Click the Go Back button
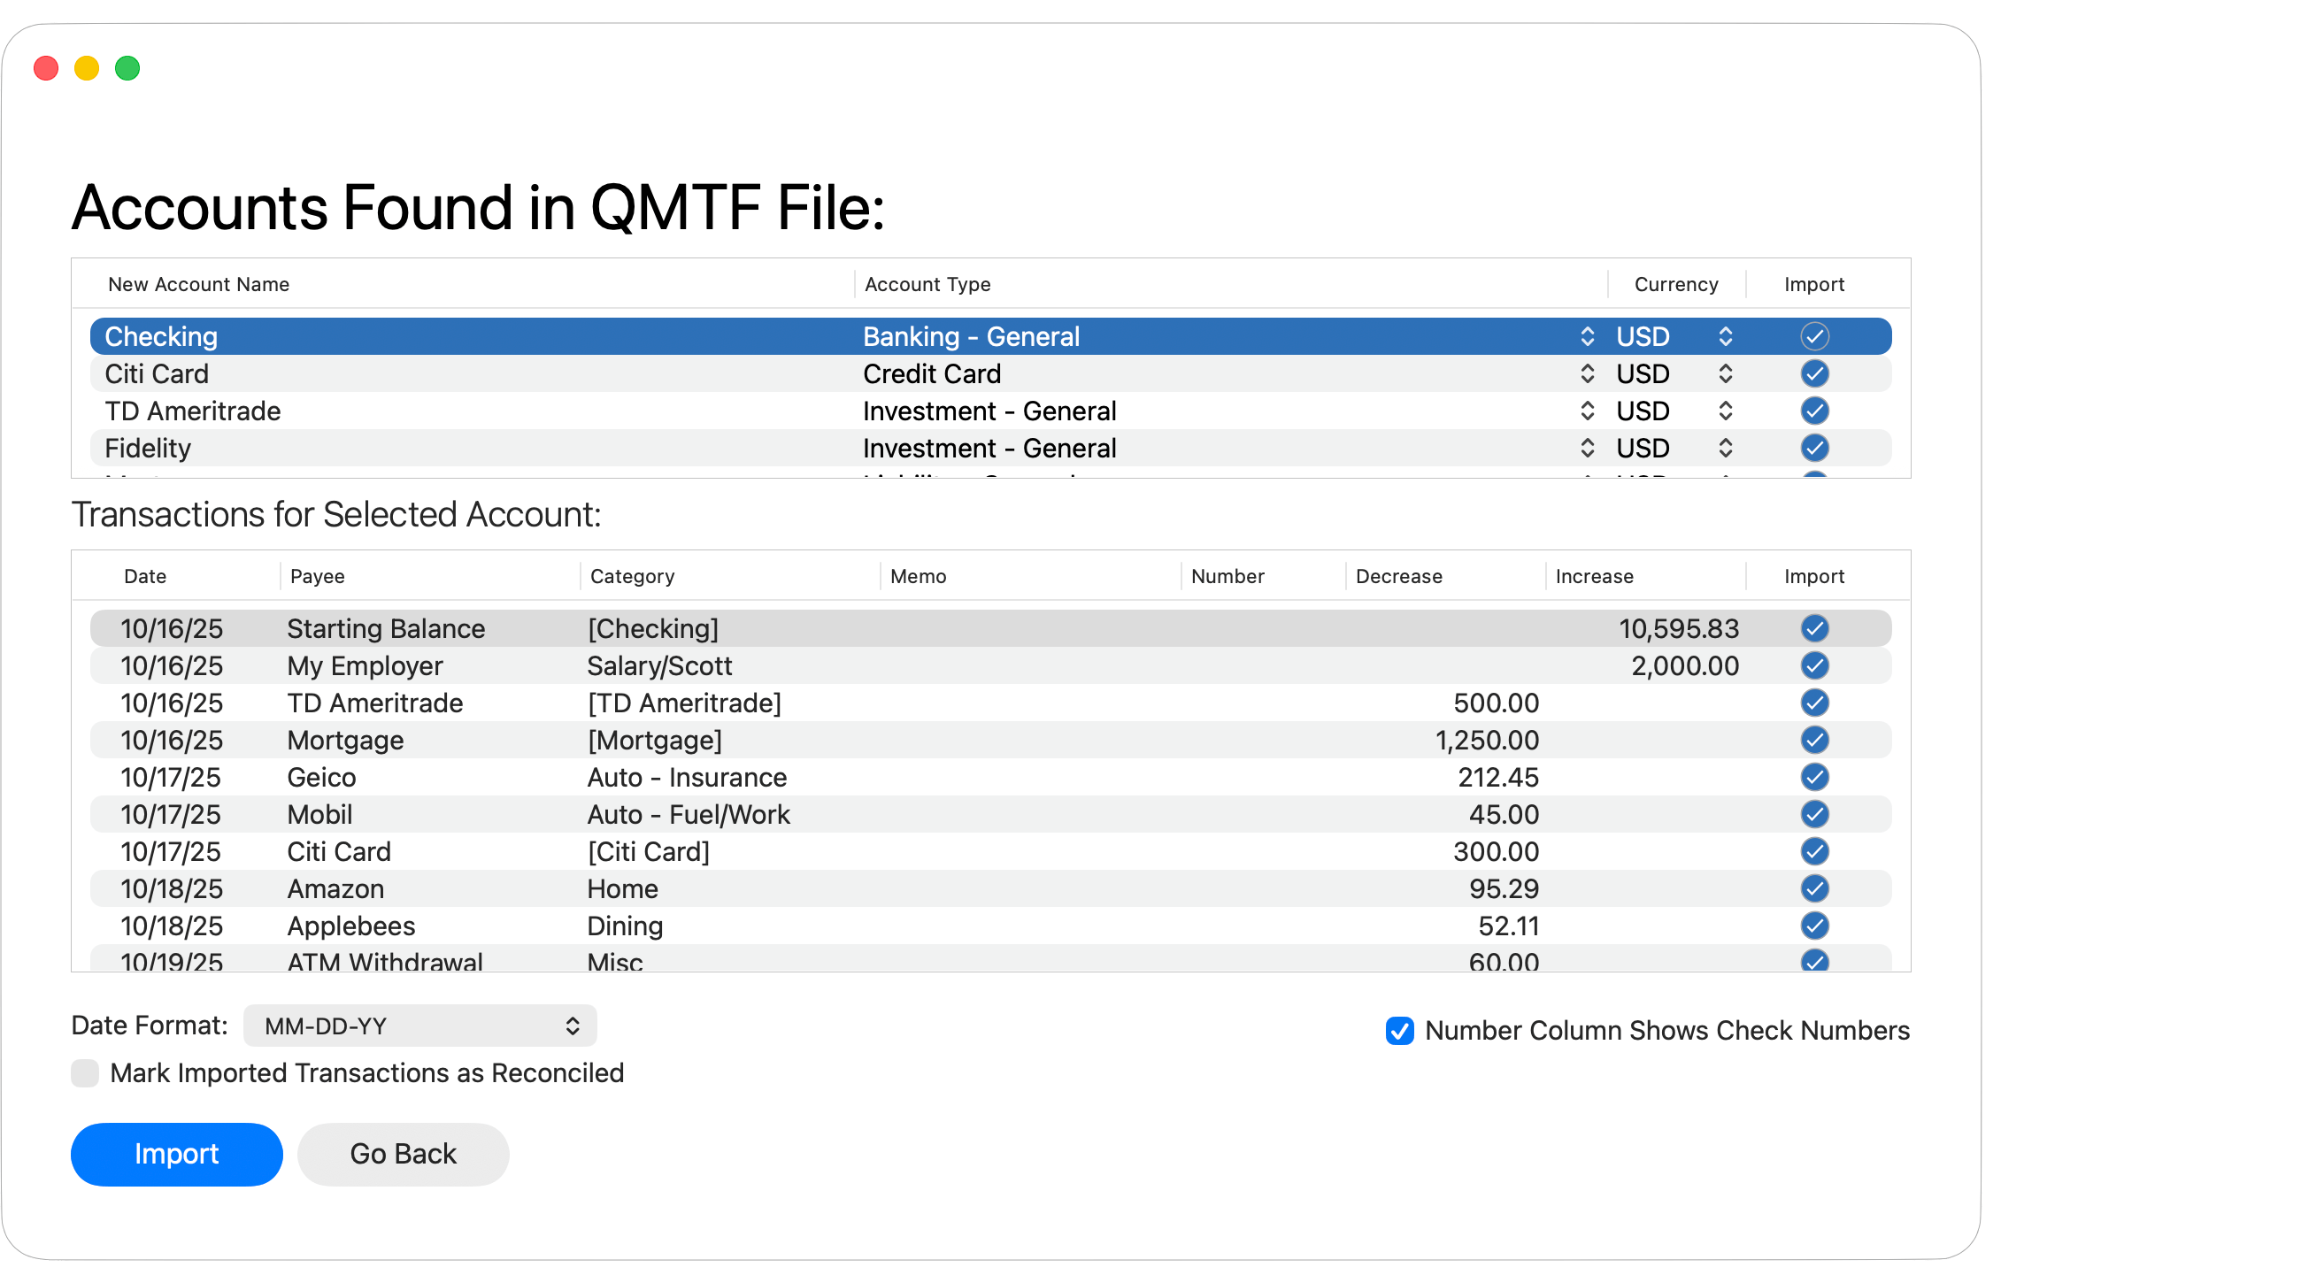The width and height of the screenshot is (2301, 1283). click(x=403, y=1154)
